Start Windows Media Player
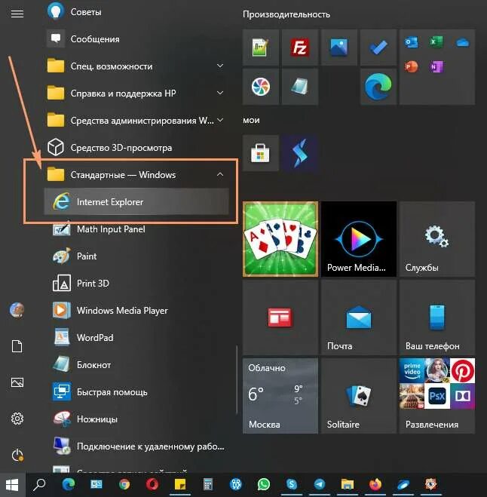This screenshot has height=497, width=487. (136, 310)
